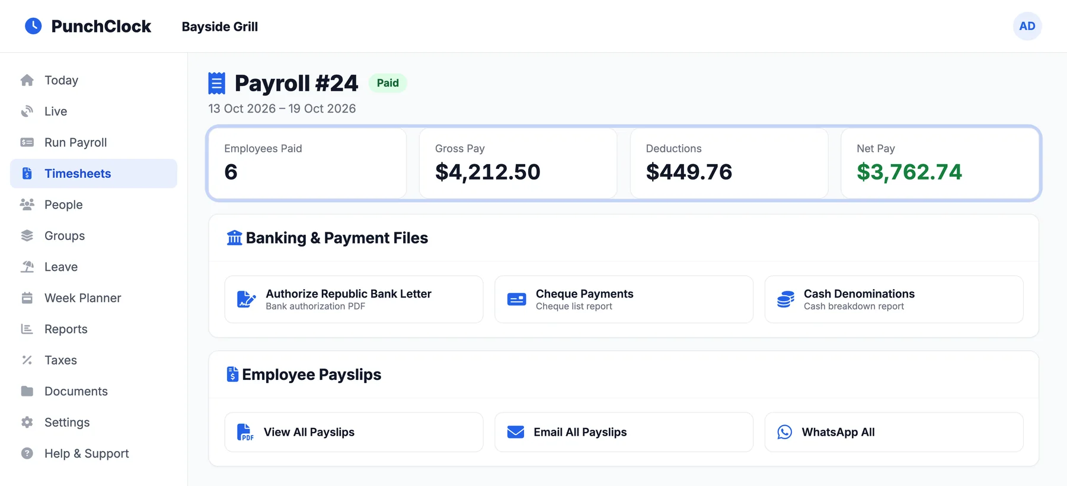Click WhatsApp All button
1067x486 pixels.
[x=894, y=432]
